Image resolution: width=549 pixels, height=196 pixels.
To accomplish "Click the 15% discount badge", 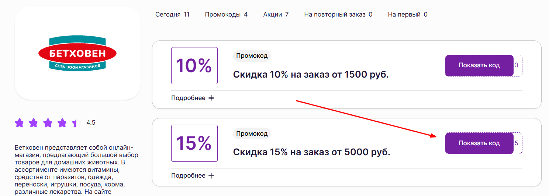I will pyautogui.click(x=194, y=143).
